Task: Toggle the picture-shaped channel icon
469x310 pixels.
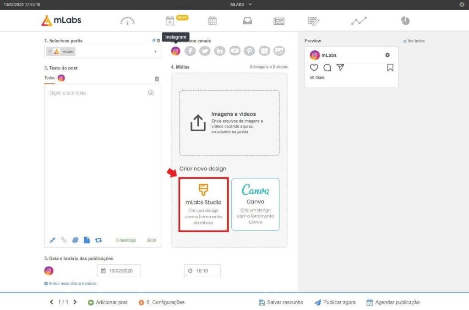Action: point(279,51)
